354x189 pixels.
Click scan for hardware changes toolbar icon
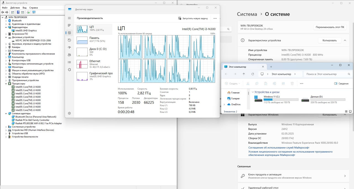click(x=34, y=12)
